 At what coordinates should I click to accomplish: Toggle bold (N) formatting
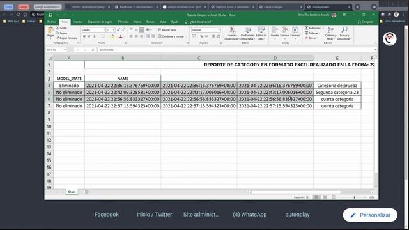(x=84, y=36)
